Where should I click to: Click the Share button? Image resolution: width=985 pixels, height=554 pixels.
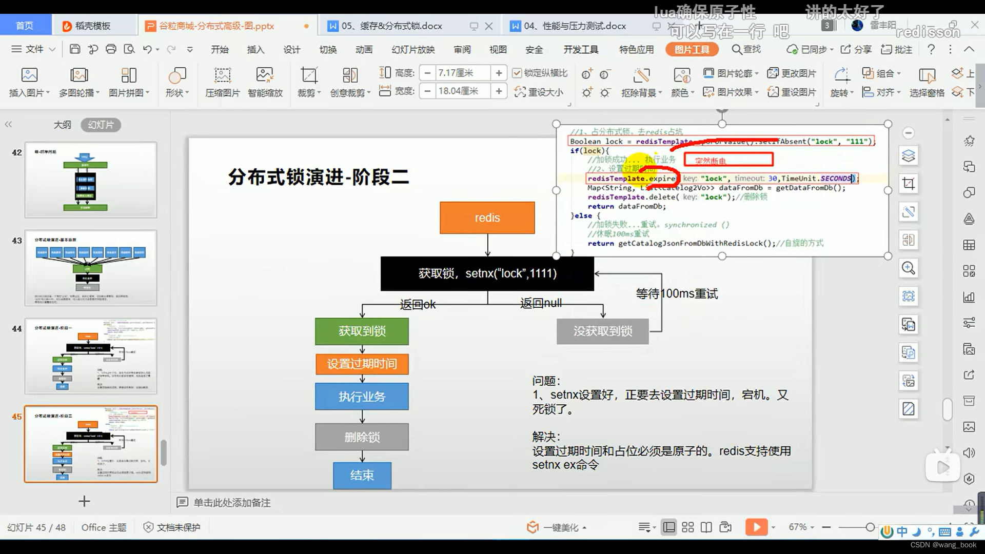856,49
